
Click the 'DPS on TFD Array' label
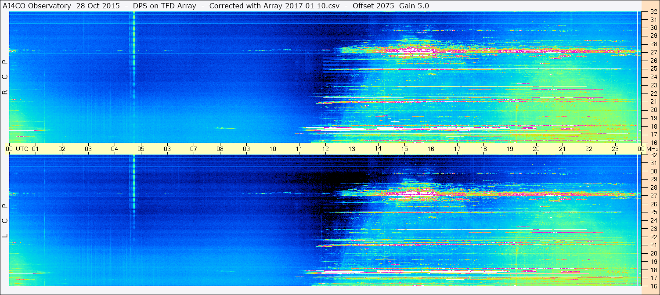(164, 6)
